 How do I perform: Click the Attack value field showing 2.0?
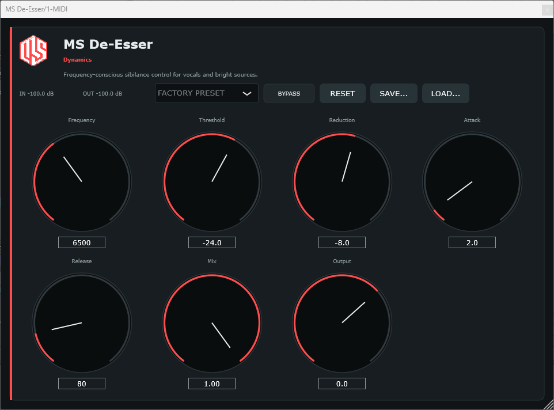click(472, 242)
